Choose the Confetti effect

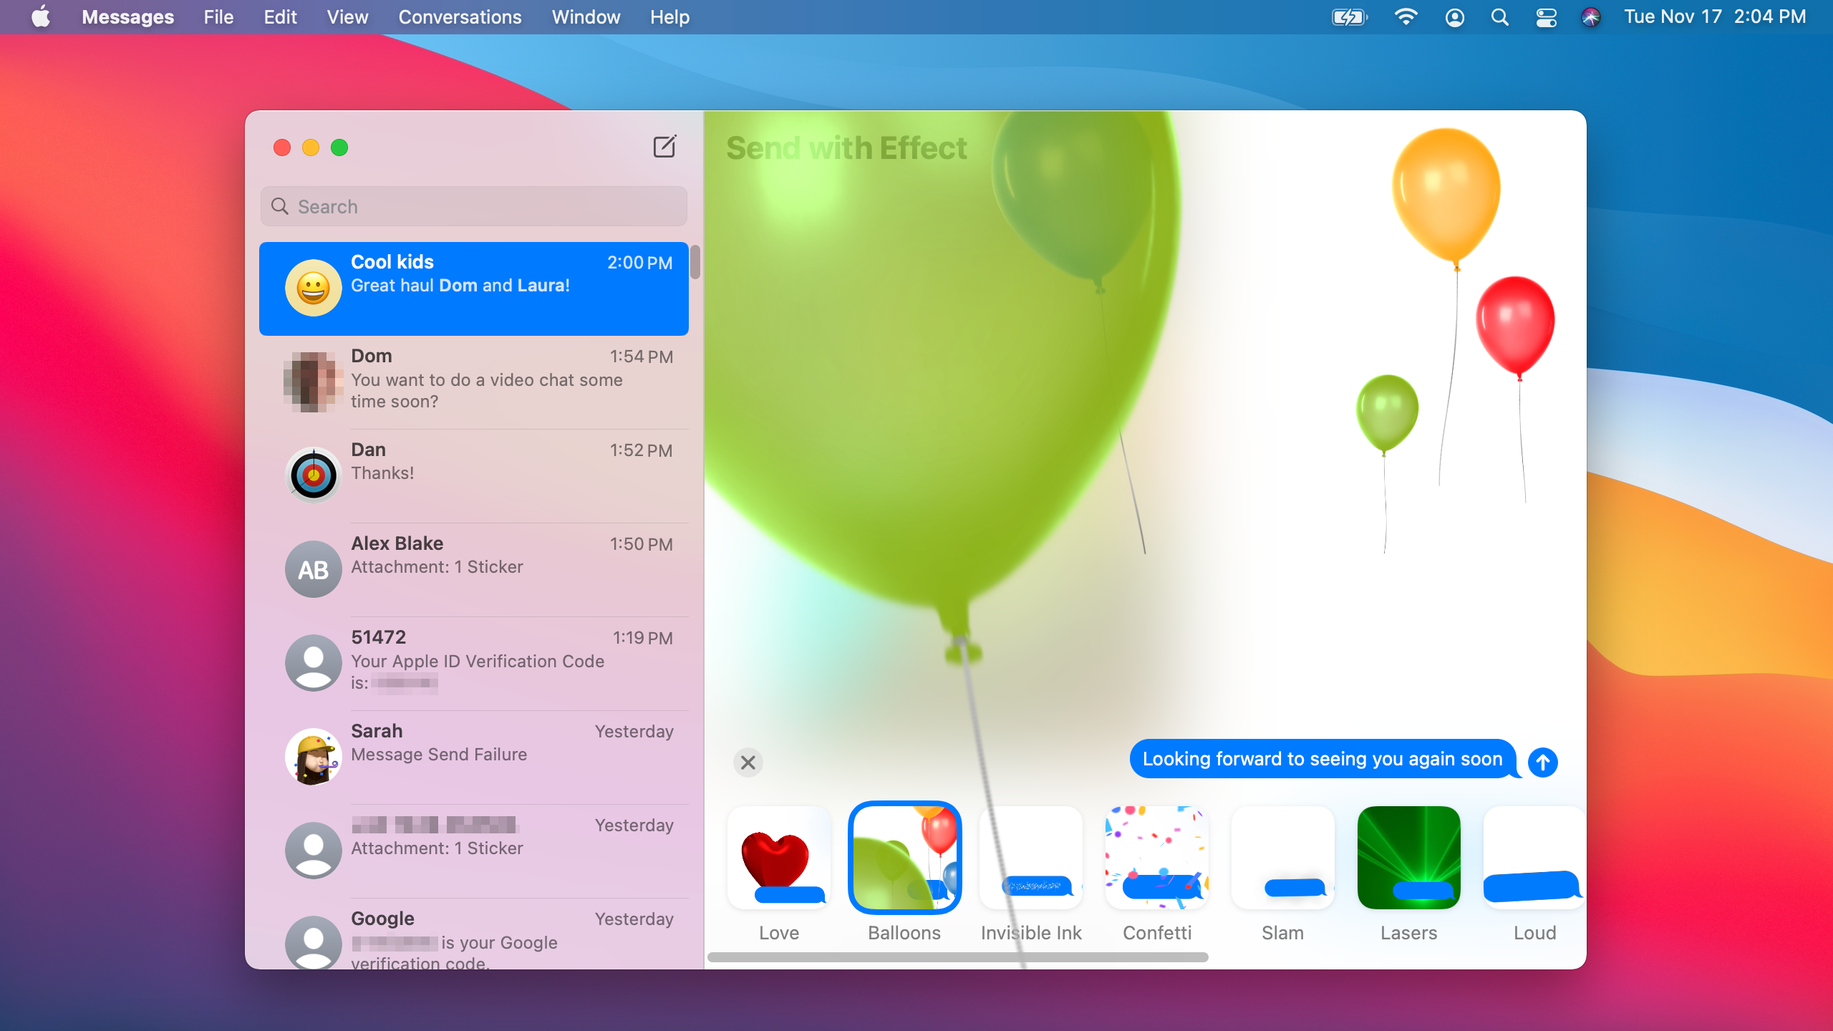point(1157,858)
